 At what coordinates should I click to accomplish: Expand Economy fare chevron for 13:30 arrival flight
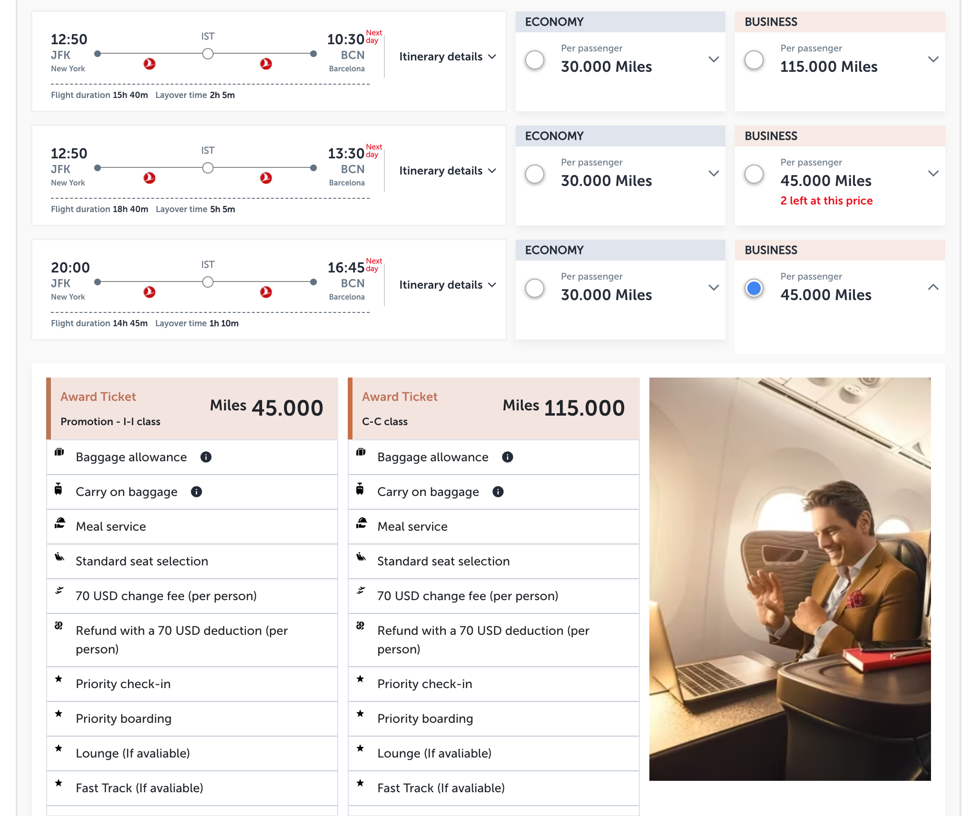coord(714,174)
